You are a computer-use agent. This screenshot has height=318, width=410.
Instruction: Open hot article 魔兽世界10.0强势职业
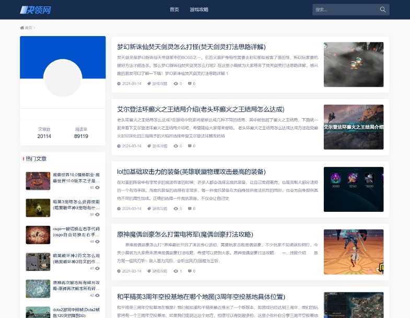[x=76, y=178]
